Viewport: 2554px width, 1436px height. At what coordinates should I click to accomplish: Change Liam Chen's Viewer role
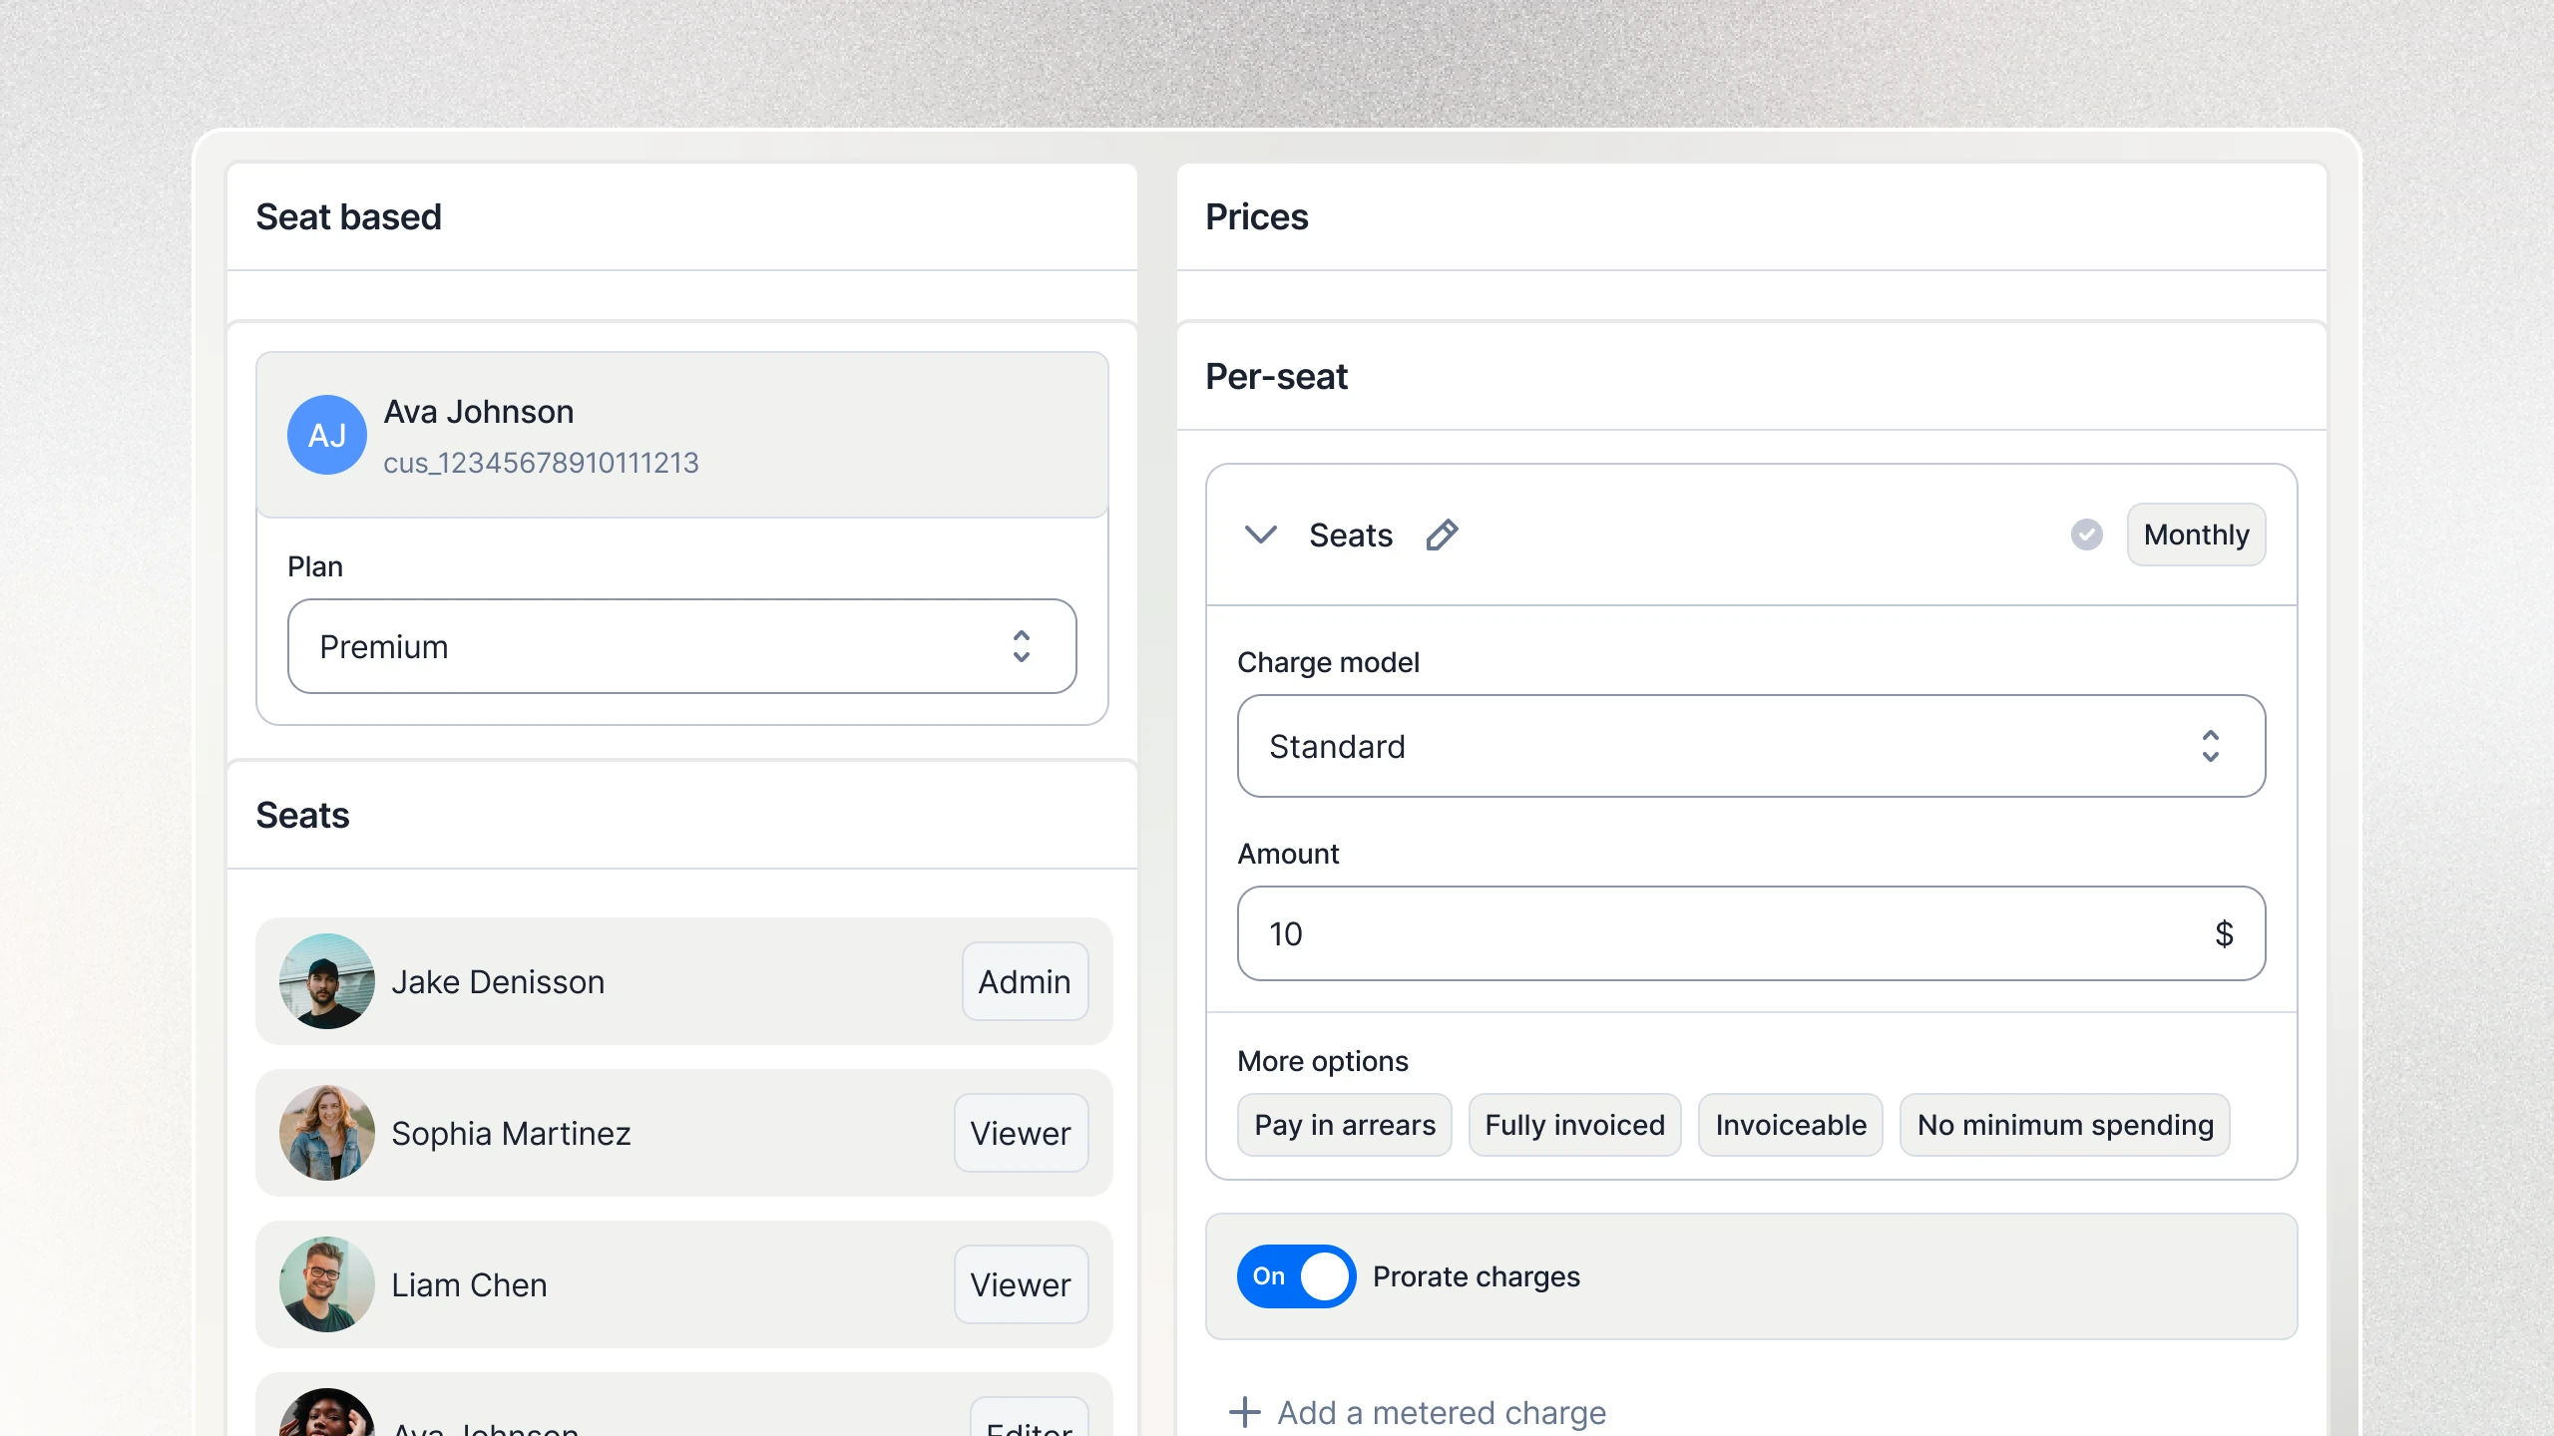click(1021, 1284)
